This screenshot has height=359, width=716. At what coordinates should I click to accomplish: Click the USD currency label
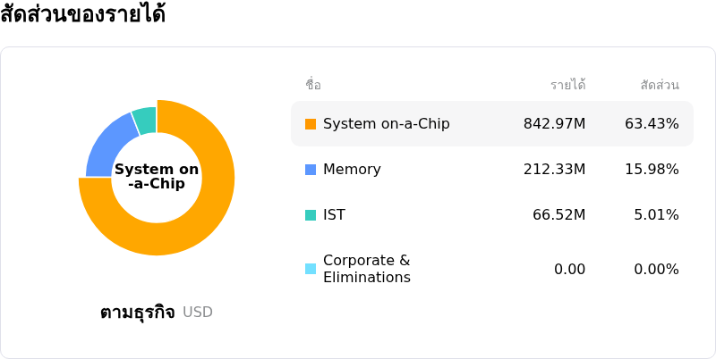coord(198,313)
